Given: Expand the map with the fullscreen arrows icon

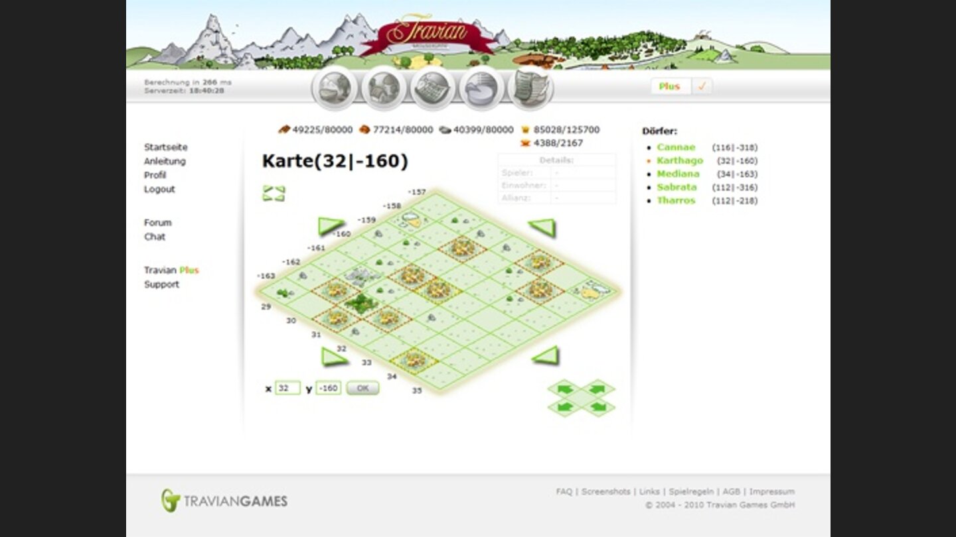Looking at the screenshot, I should click(274, 194).
